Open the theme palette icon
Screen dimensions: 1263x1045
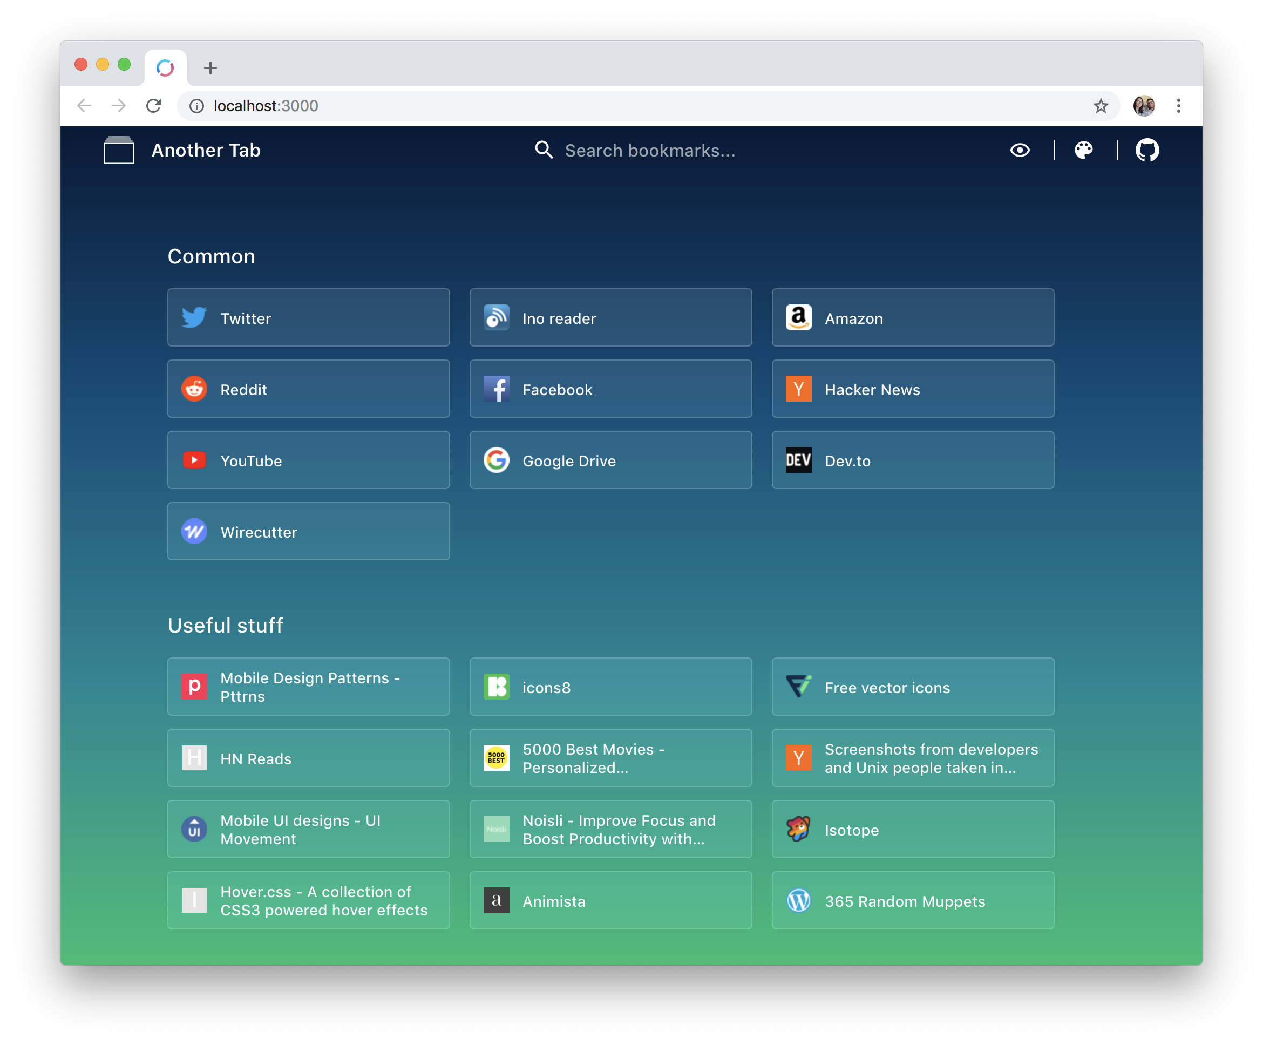tap(1083, 150)
